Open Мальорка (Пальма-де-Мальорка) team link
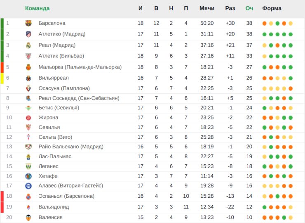Image resolution: width=305 pixels, height=223 pixels. tap(80, 67)
